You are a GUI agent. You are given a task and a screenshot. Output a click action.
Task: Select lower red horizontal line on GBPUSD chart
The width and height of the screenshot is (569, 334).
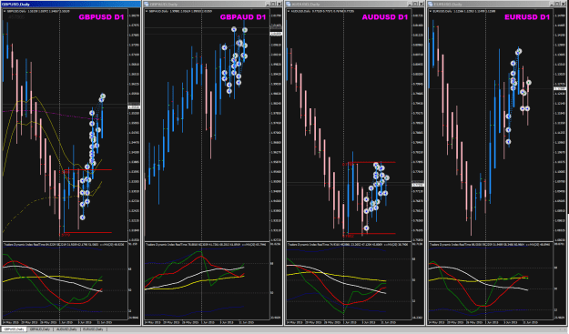click(x=87, y=232)
